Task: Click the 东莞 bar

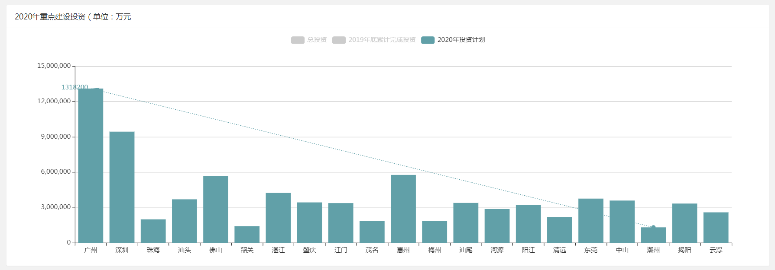Action: (x=591, y=221)
